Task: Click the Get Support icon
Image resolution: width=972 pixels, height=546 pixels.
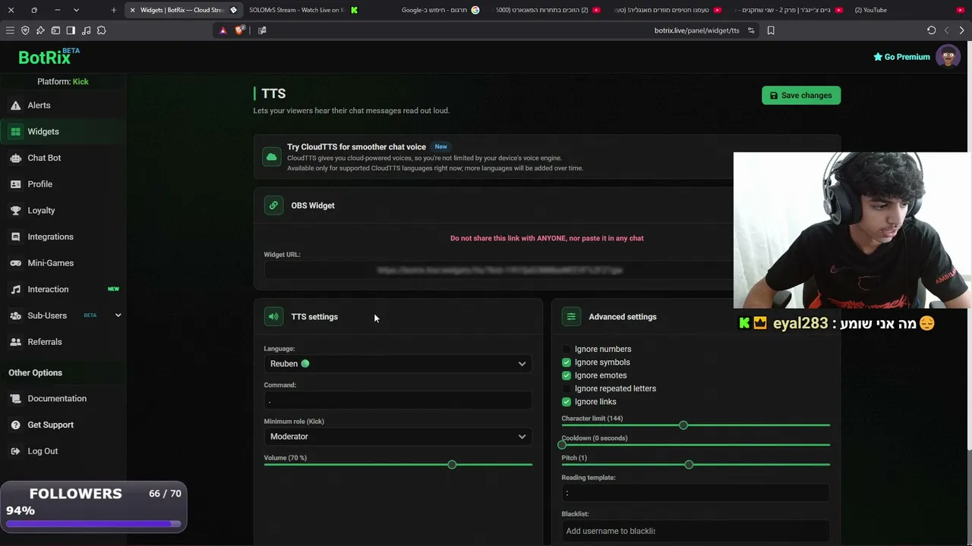Action: pyautogui.click(x=15, y=425)
